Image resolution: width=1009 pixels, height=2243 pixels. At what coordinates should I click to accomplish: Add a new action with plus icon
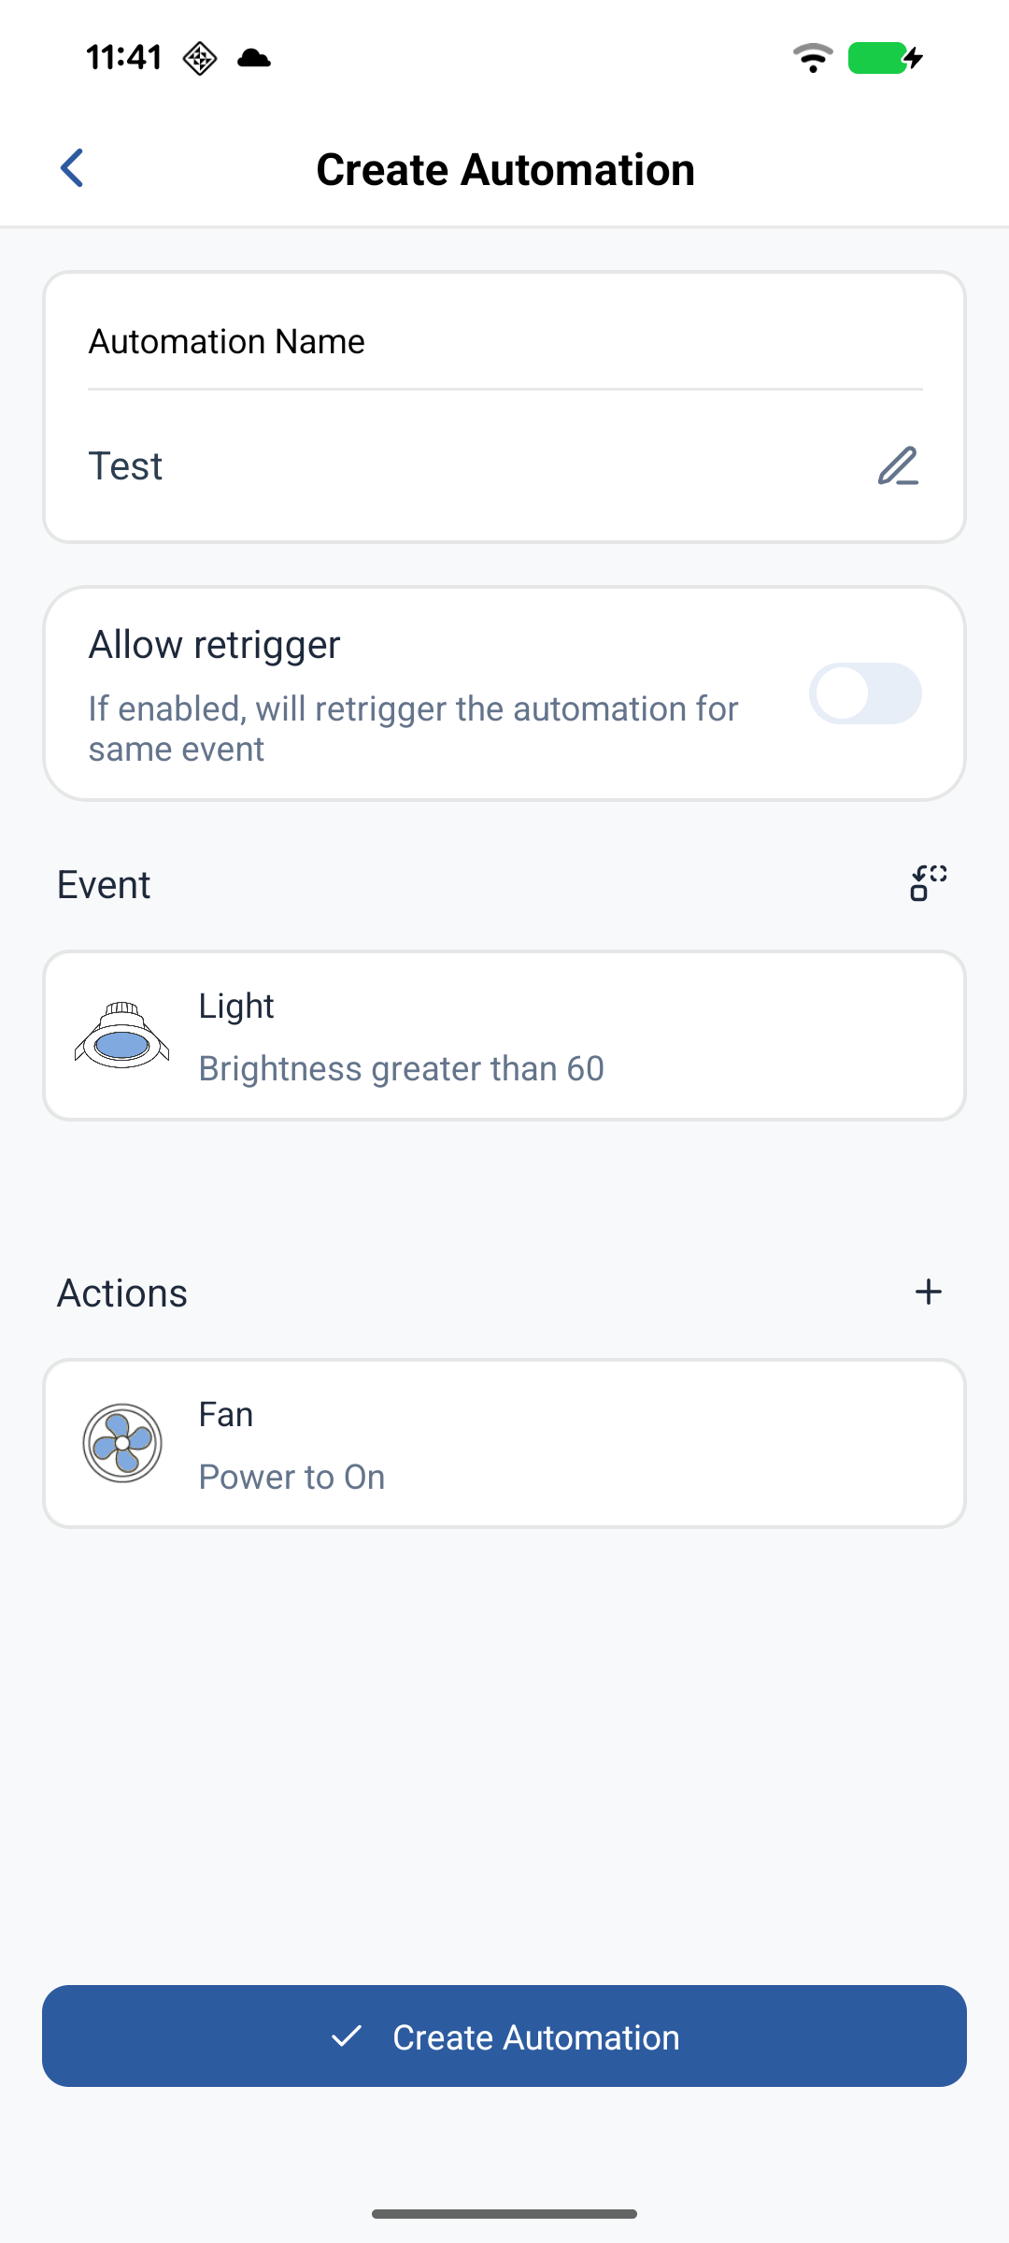click(929, 1292)
